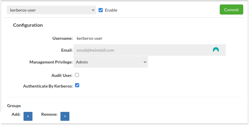Select the Configuration section heading
This screenshot has width=251, height=130.
pos(28,25)
